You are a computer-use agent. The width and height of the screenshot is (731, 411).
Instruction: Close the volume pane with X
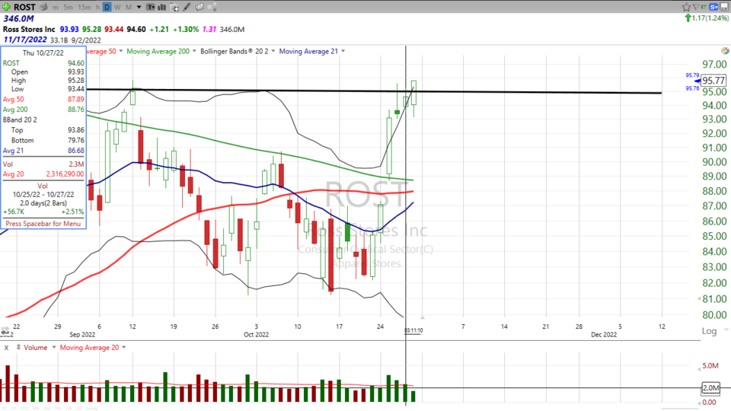pos(6,348)
